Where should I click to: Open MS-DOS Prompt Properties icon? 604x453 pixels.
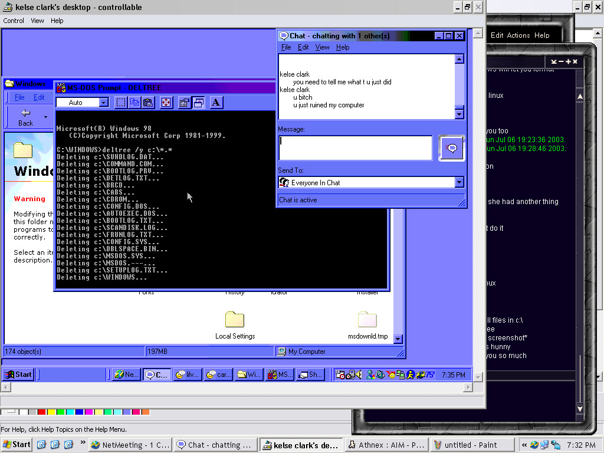pyautogui.click(x=185, y=103)
